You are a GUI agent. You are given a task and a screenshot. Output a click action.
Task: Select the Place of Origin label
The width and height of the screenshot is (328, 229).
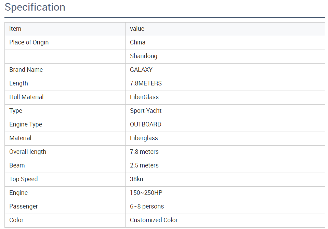29,42
